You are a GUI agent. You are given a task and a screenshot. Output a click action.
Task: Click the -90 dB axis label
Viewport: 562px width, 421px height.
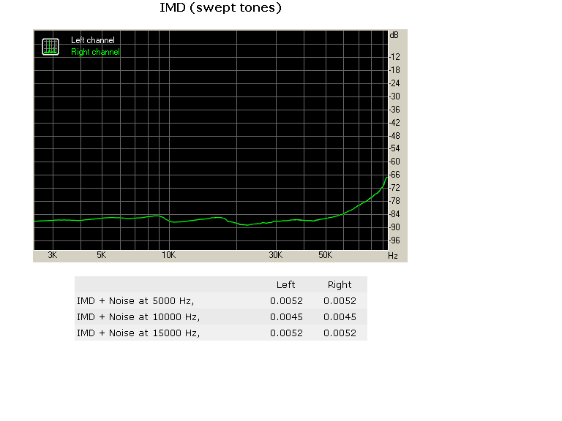point(394,227)
